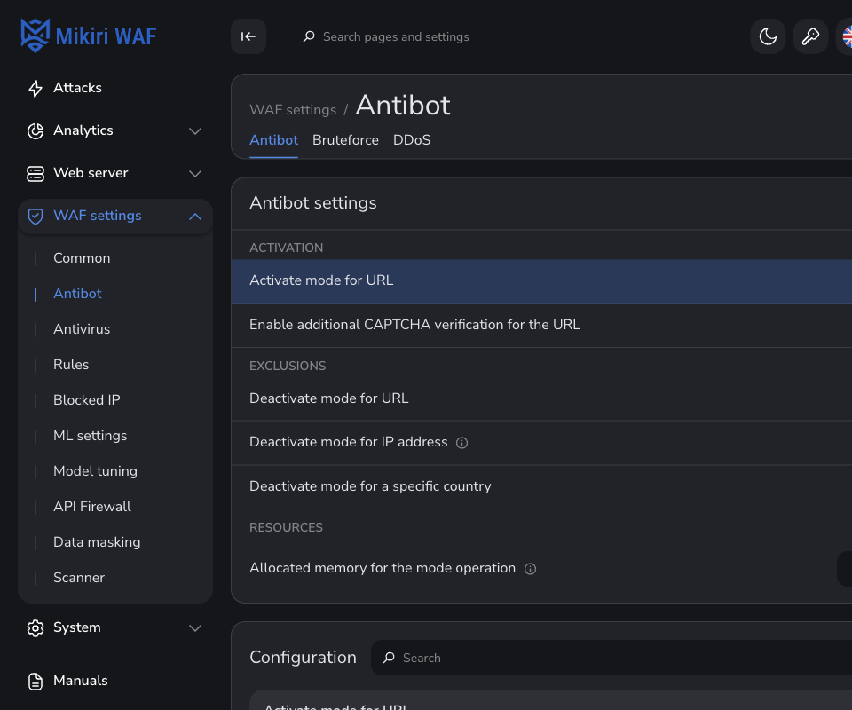Open ML settings in the sidebar
Viewport: 852px width, 710px height.
coord(91,436)
